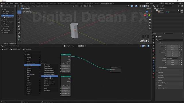Image resolution: width=184 pixels, height=103 pixels.
Task: Expand the Delta Transform panel
Action: pyautogui.click(x=163, y=68)
